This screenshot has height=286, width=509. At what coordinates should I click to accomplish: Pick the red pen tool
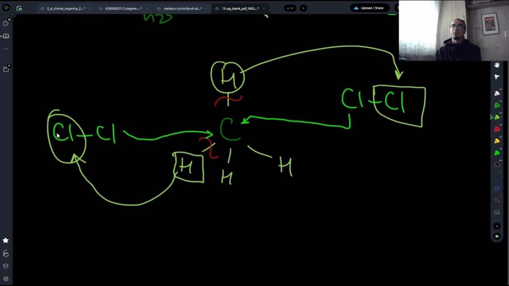pyautogui.click(x=497, y=129)
